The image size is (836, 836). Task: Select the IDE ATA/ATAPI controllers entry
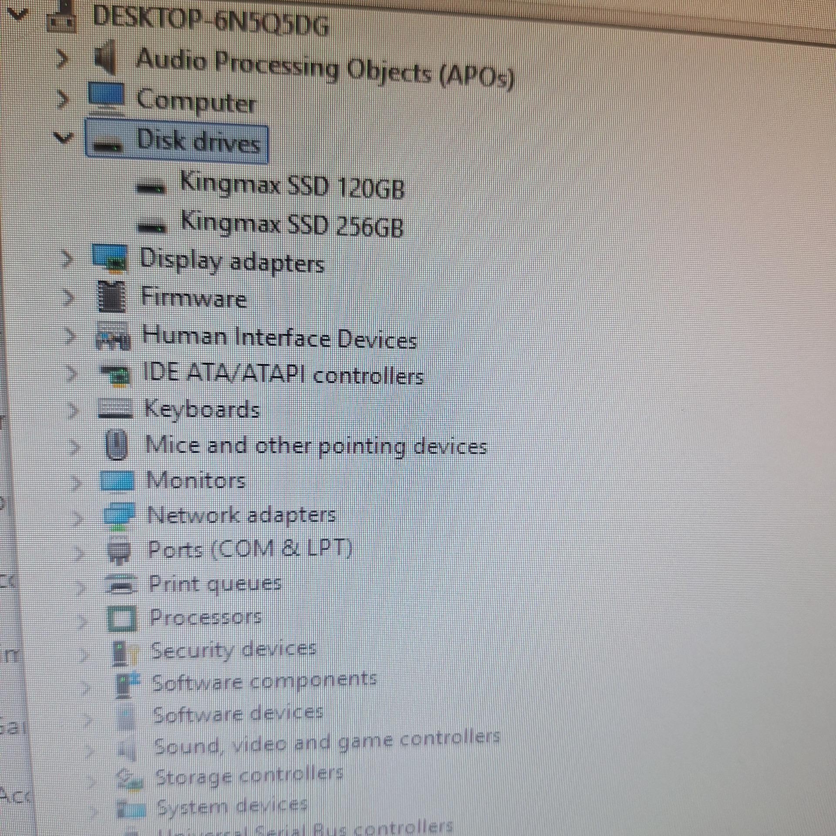click(x=283, y=374)
